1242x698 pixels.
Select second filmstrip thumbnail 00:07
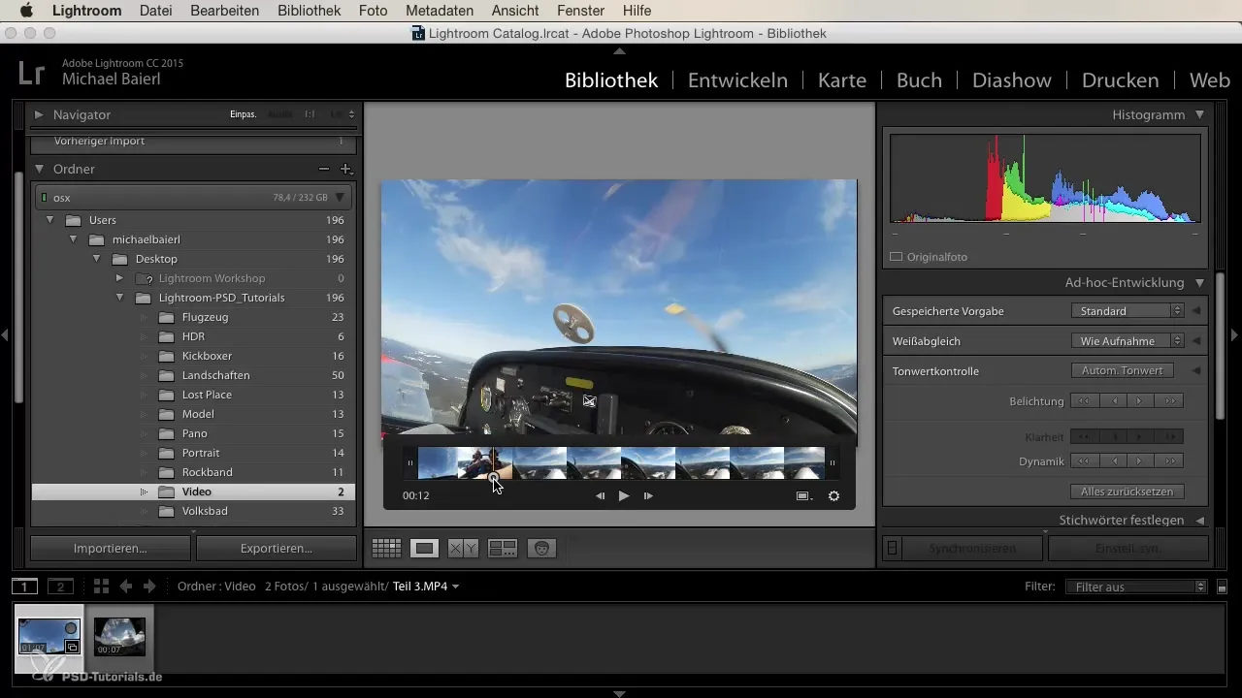click(119, 637)
